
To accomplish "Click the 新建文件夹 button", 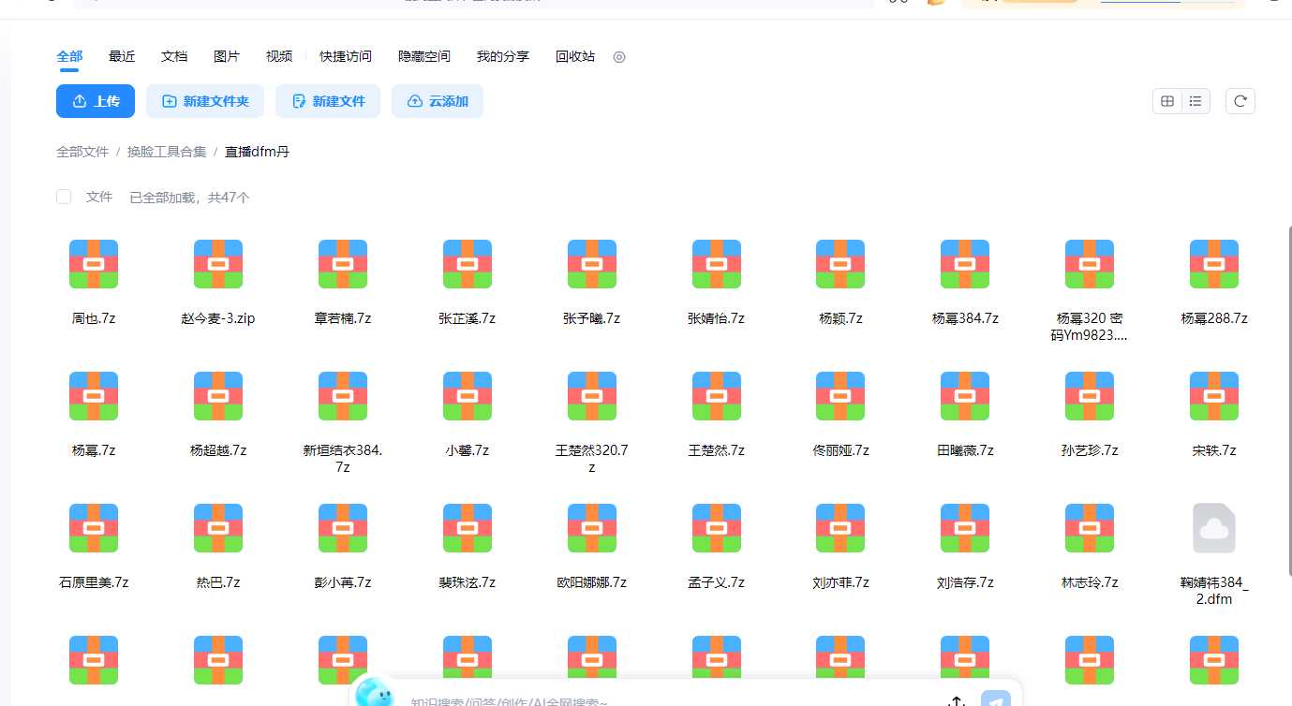I will point(205,101).
